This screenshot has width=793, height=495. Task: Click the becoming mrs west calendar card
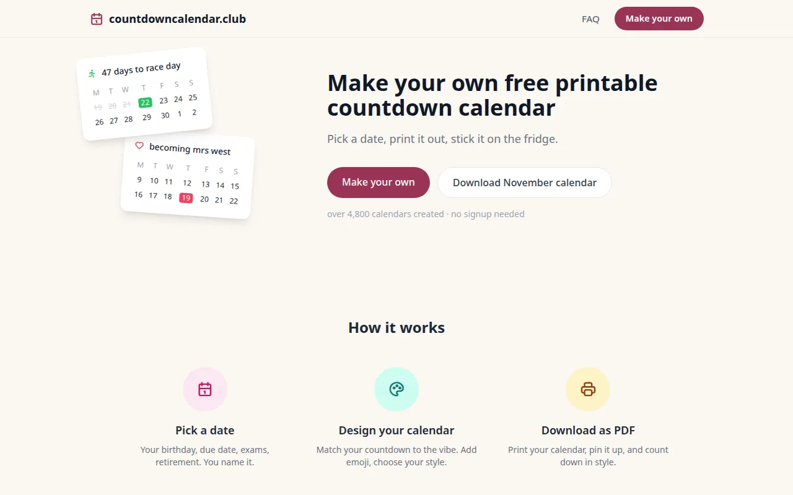[187, 178]
